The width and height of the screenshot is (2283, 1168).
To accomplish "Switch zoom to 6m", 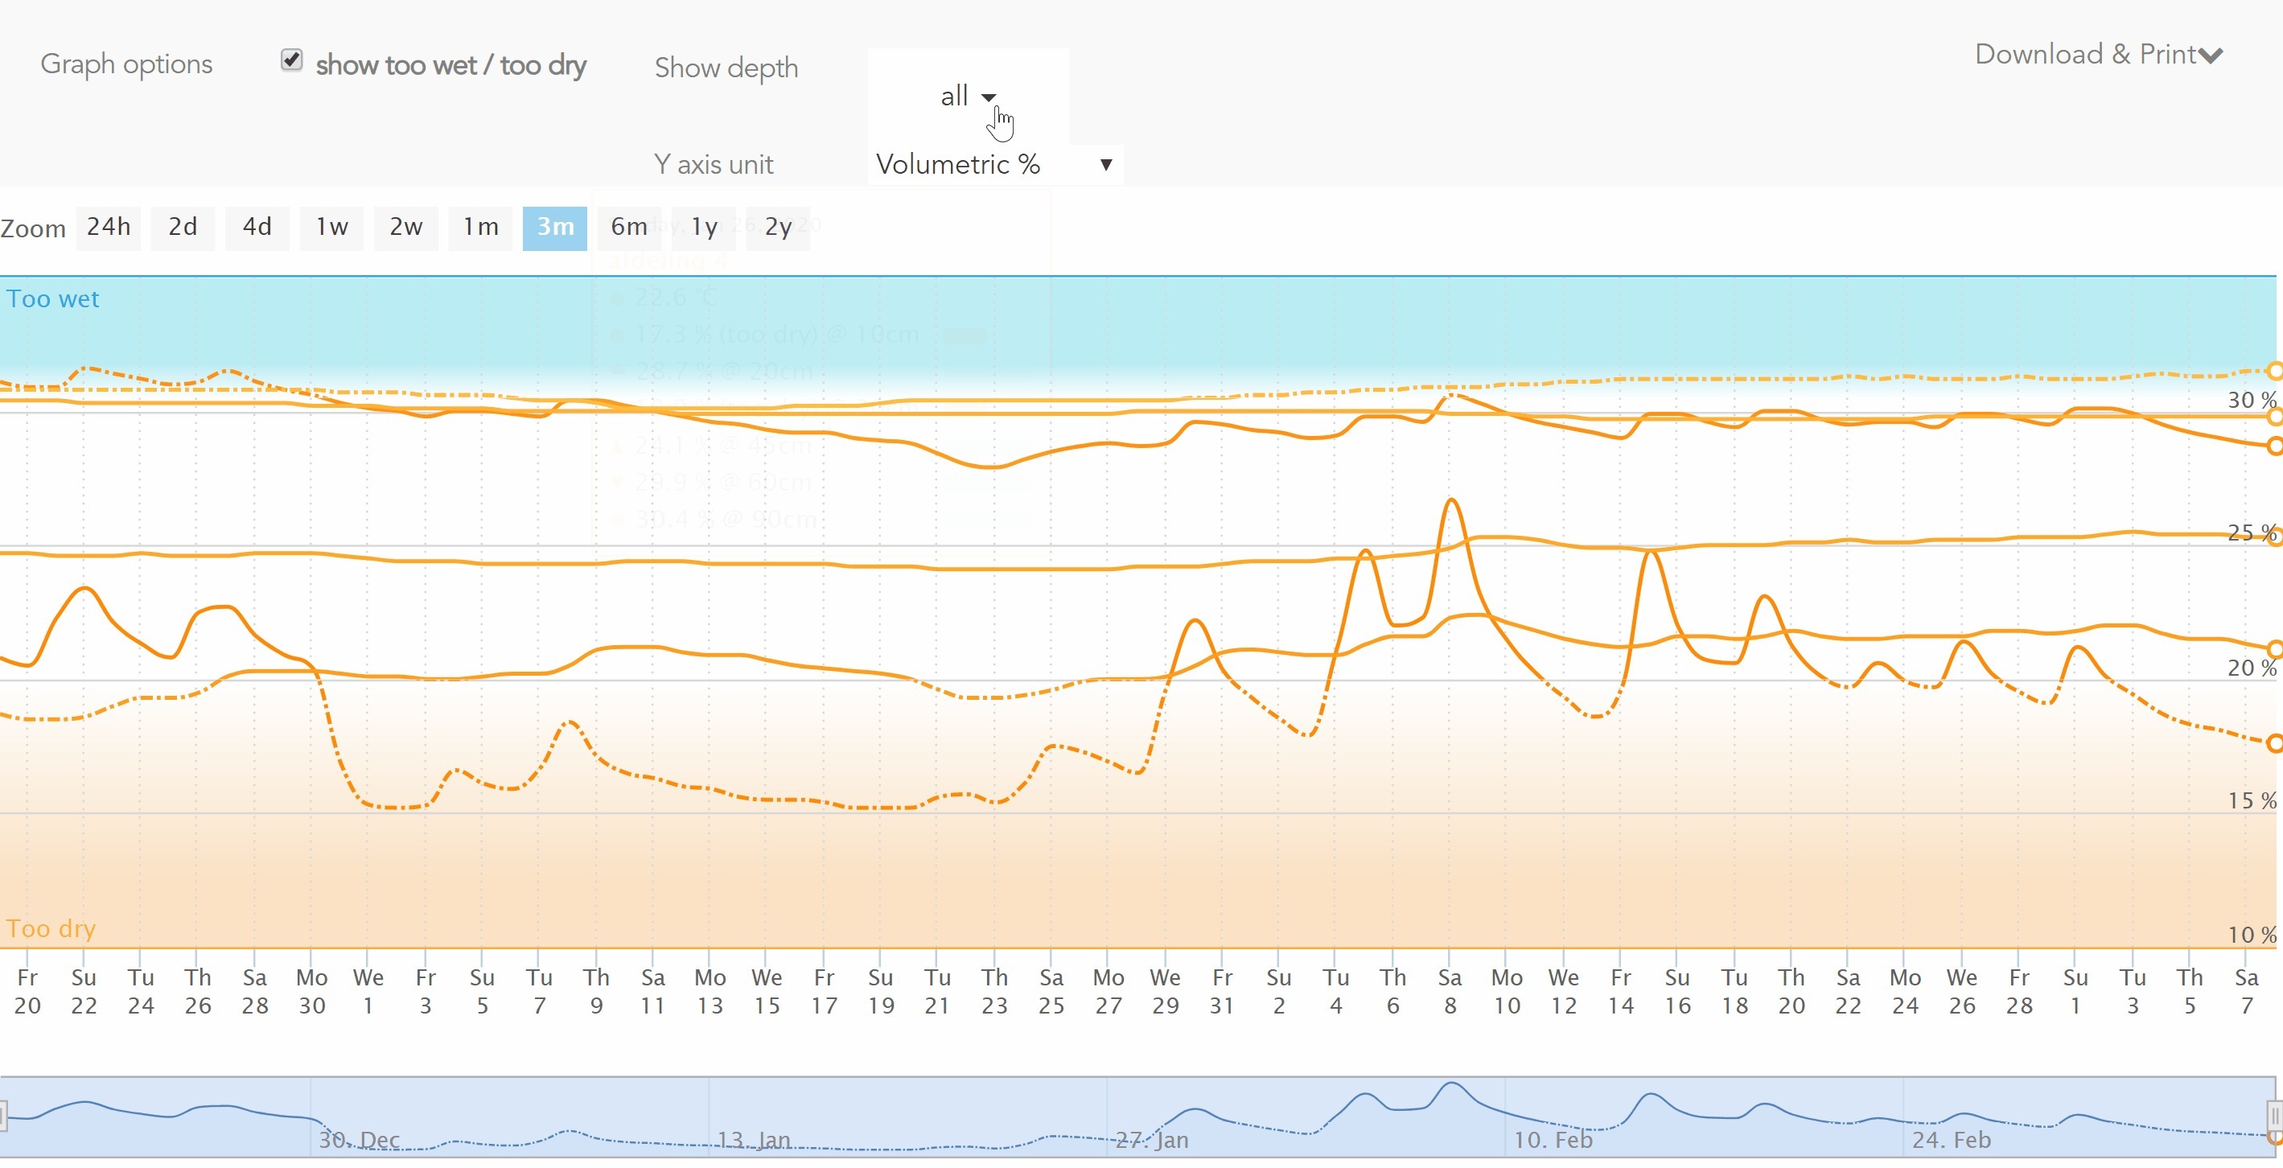I will click(628, 228).
